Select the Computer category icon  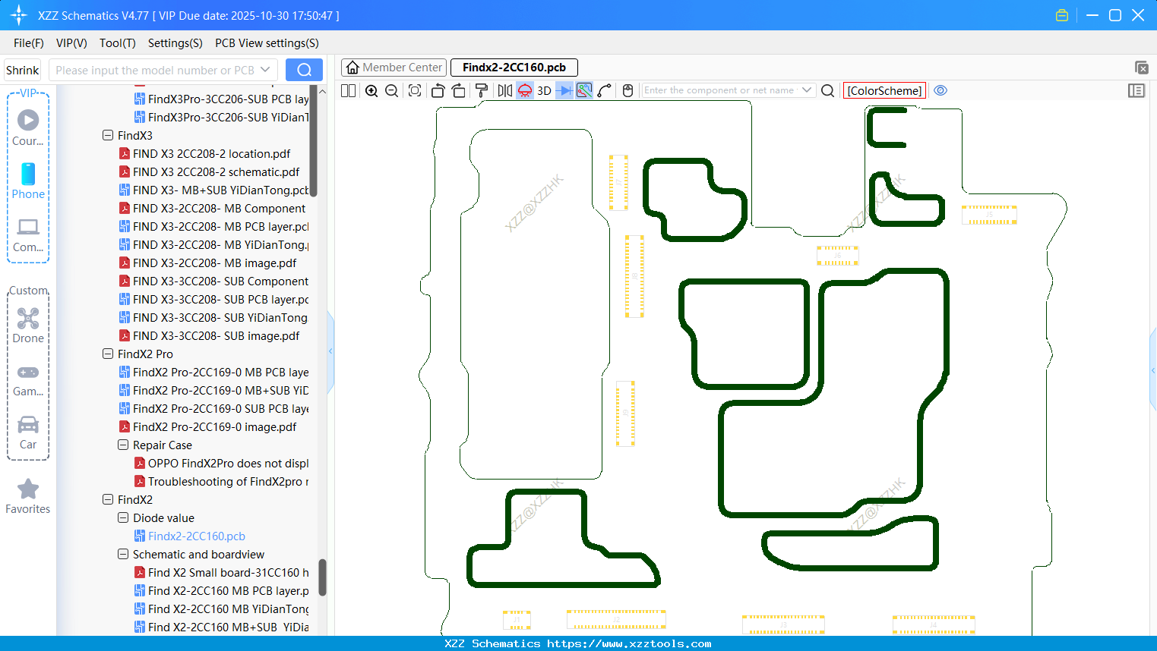click(28, 235)
